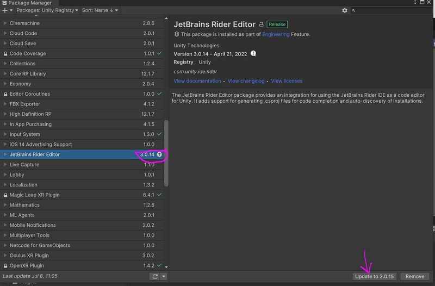This screenshot has width=435, height=286.
Task: Select the Mathematics package
Action: tap(82, 205)
